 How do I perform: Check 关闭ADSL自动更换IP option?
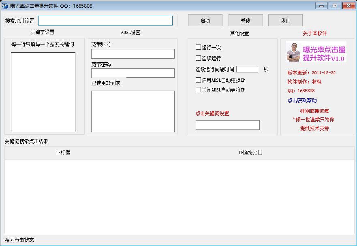(x=199, y=90)
